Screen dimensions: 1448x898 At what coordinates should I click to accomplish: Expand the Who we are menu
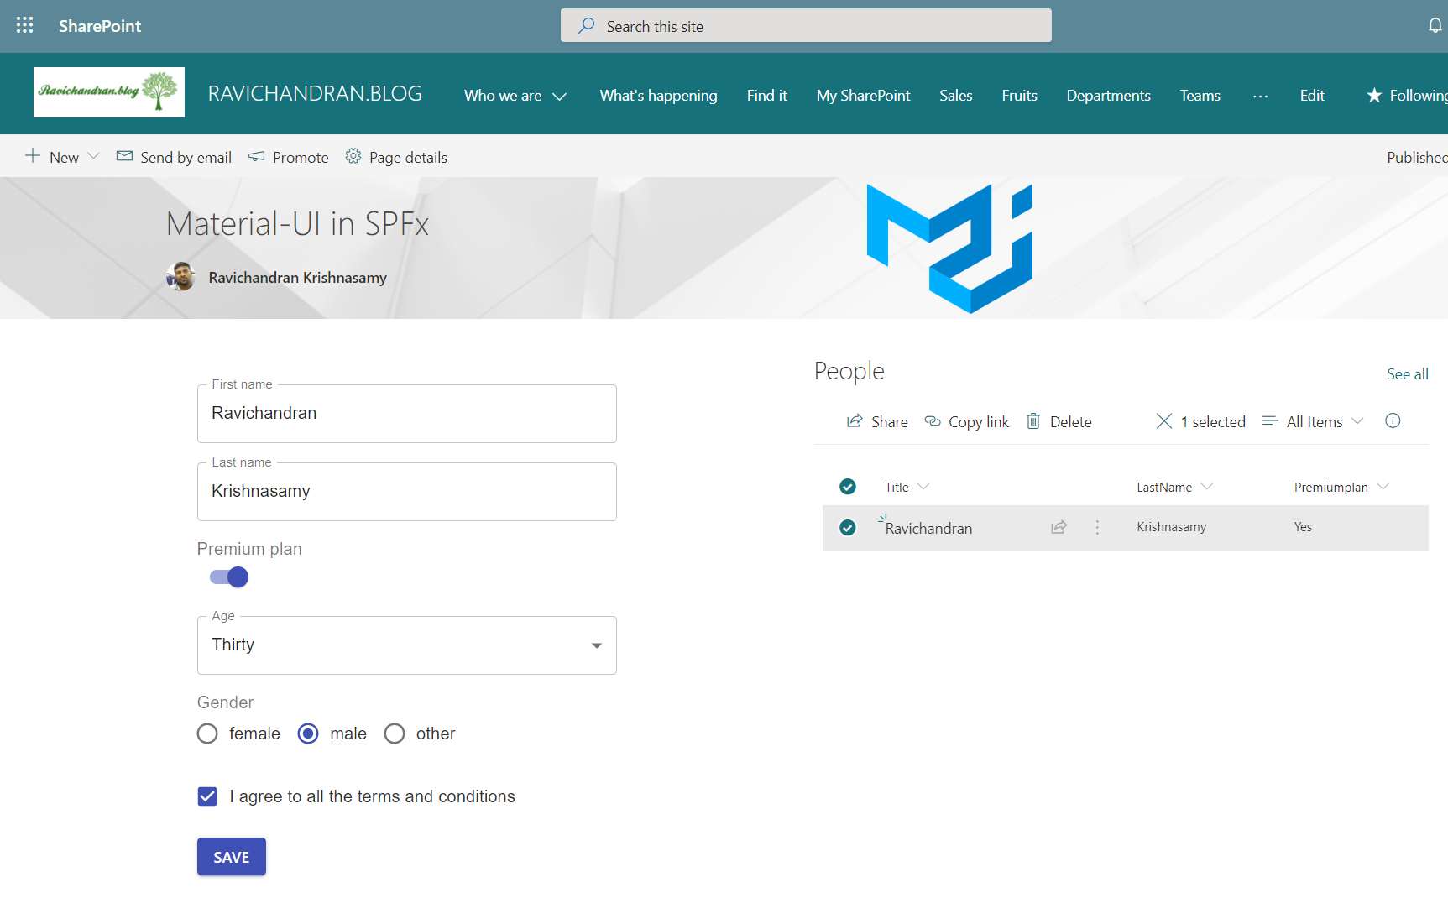(515, 96)
